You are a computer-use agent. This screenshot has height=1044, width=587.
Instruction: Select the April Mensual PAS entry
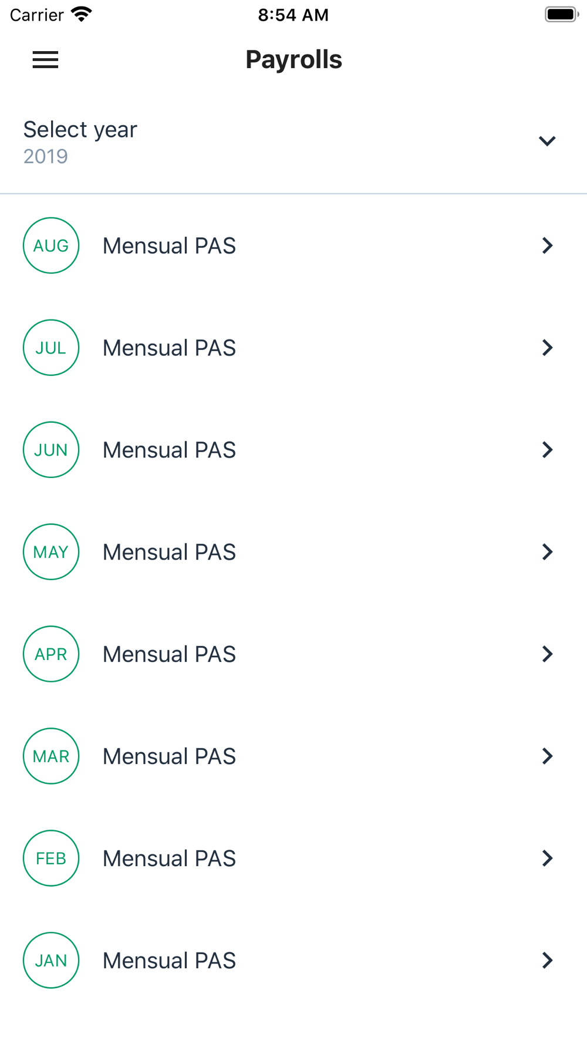tap(169, 654)
